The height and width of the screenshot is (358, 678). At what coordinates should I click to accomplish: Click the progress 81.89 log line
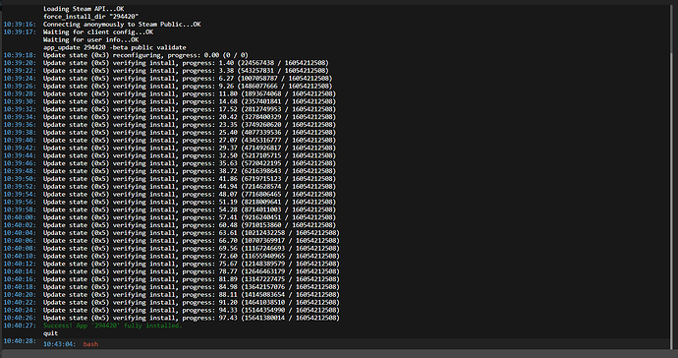click(x=192, y=279)
